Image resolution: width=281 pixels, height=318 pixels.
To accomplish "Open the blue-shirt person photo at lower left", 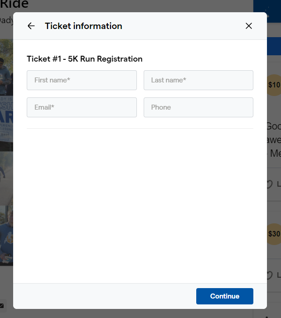I will (x=6, y=236).
